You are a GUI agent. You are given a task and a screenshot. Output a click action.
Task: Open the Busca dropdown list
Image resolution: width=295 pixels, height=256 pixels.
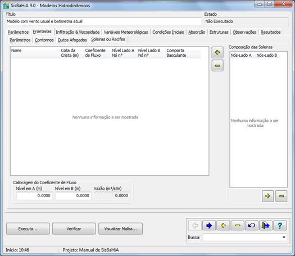pos(284,237)
